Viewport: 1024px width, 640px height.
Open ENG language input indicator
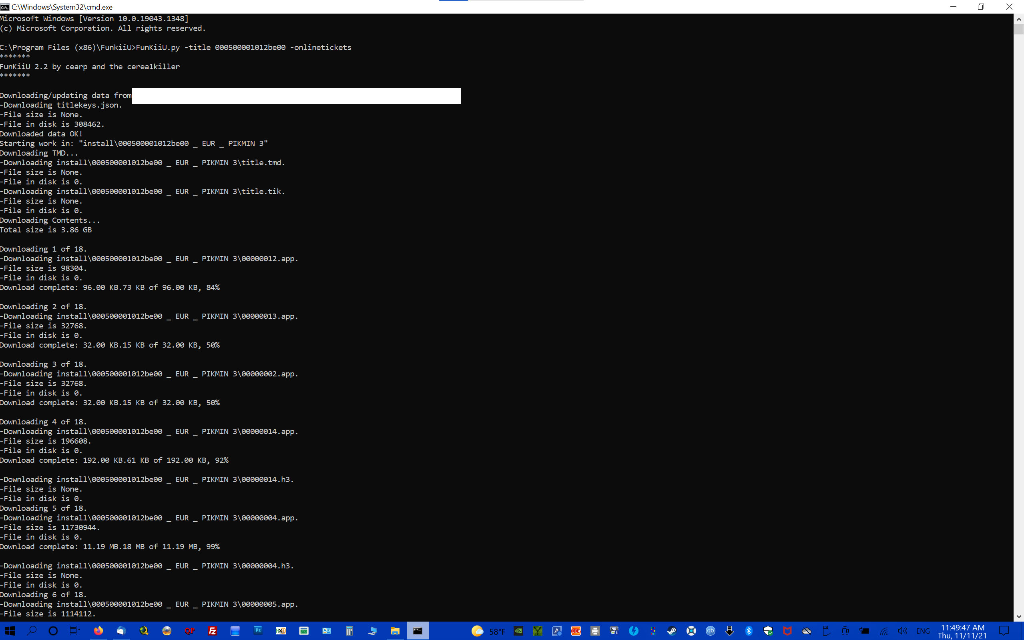pos(923,631)
